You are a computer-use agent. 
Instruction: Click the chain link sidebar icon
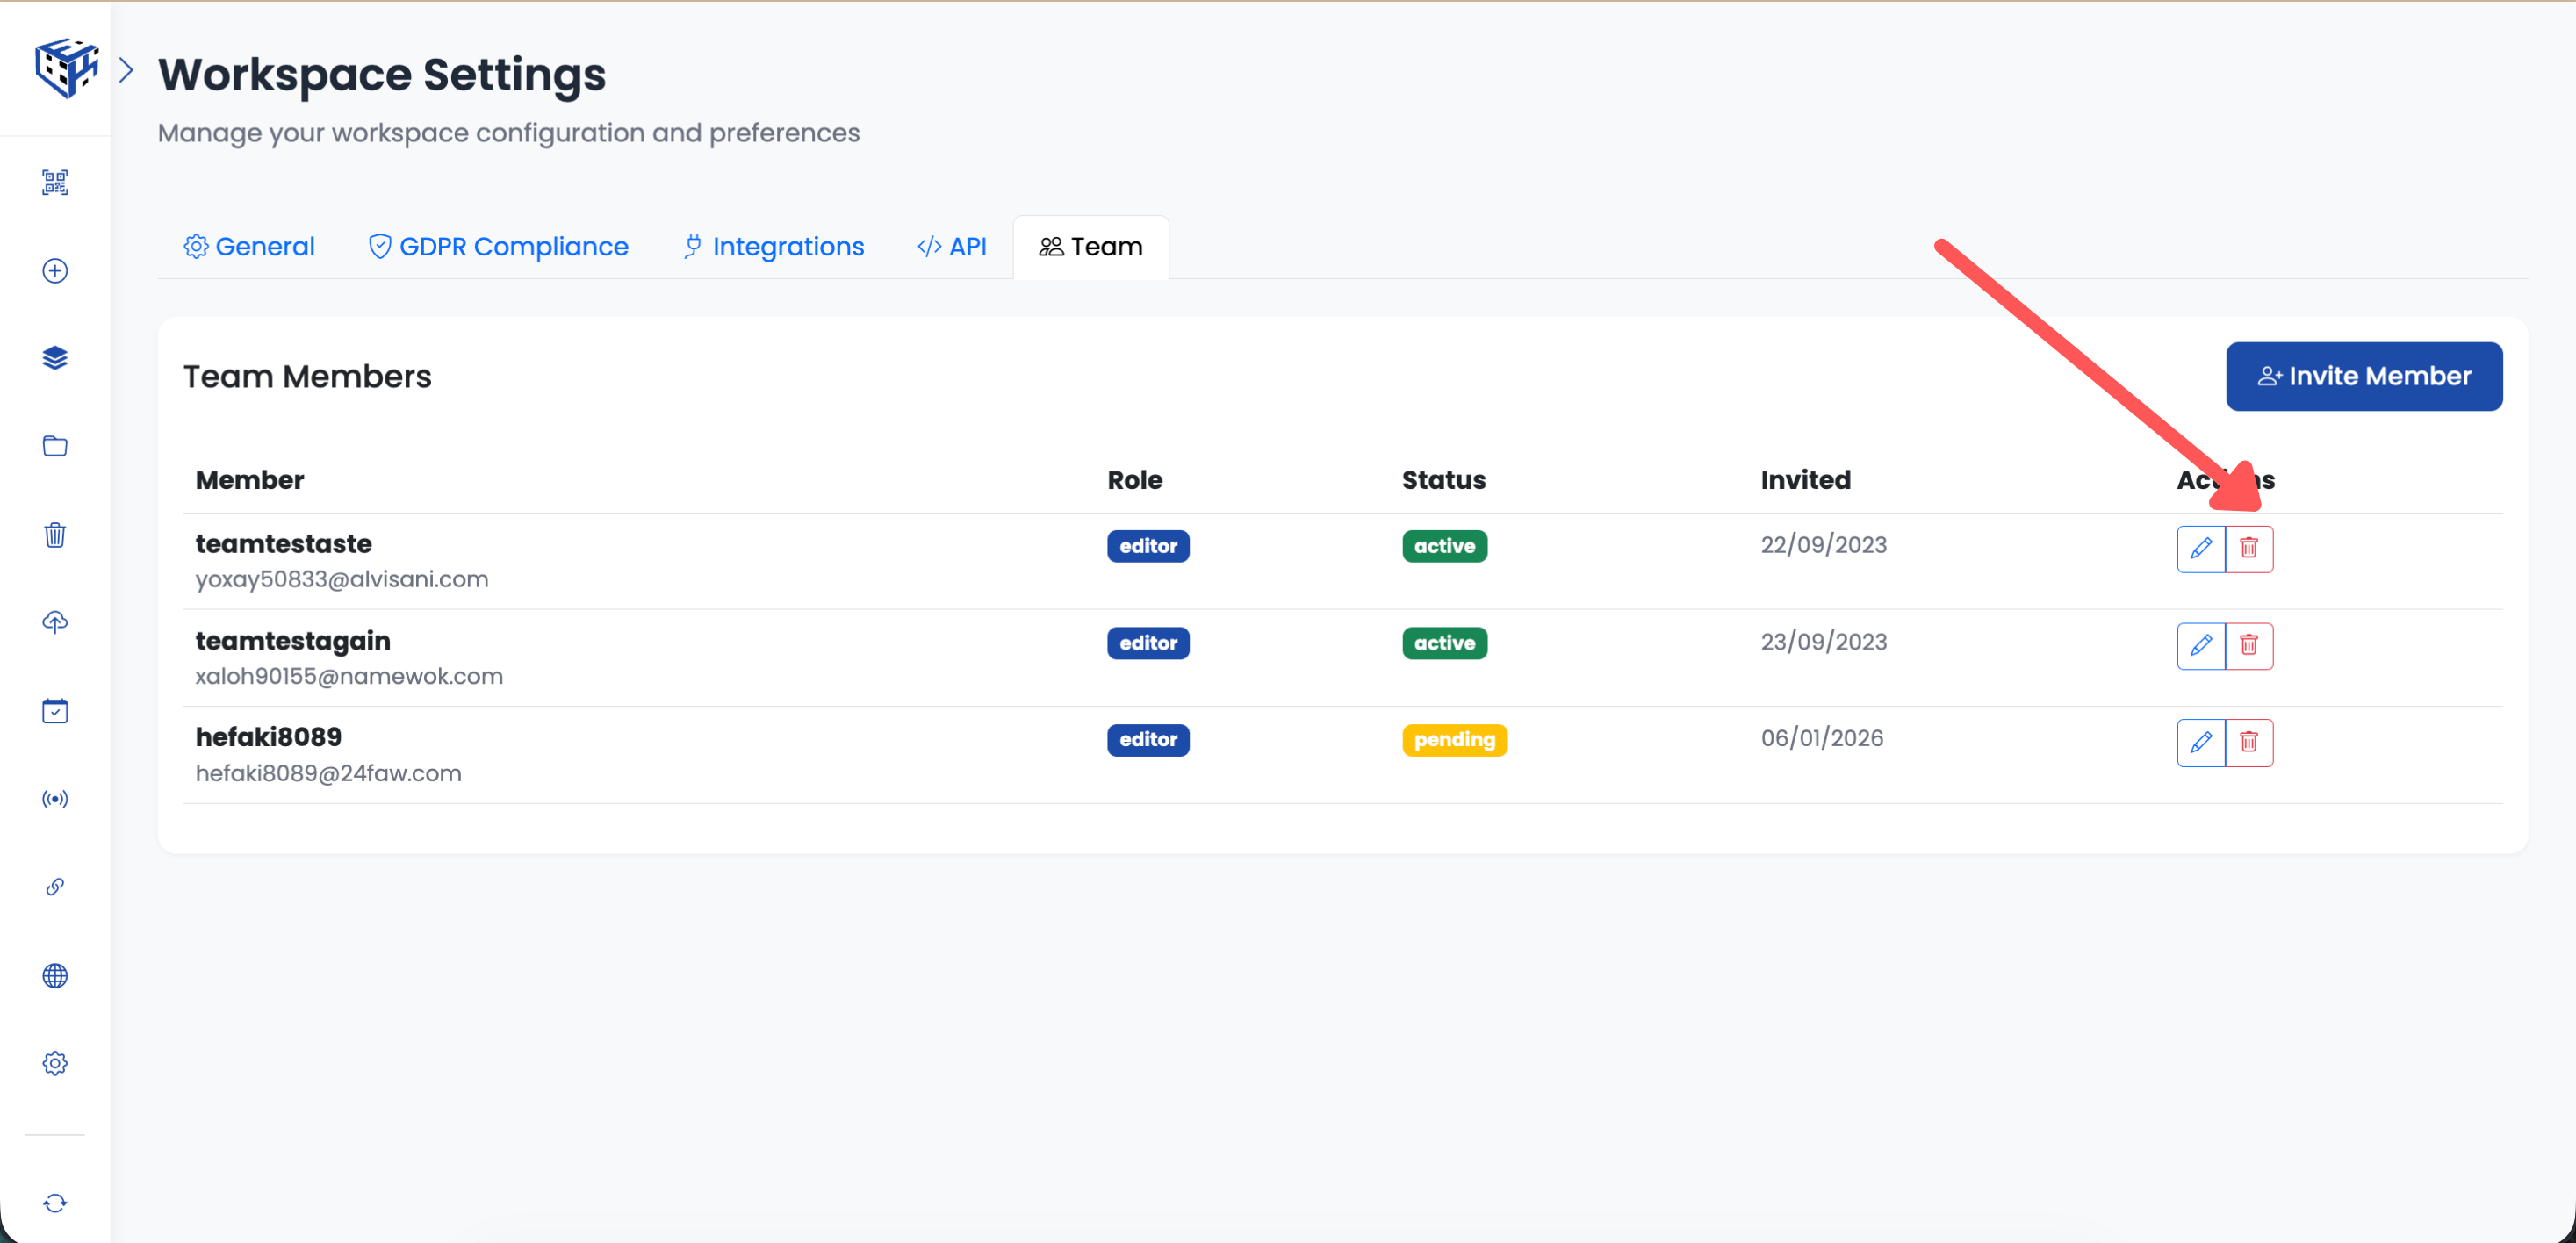pyautogui.click(x=55, y=887)
